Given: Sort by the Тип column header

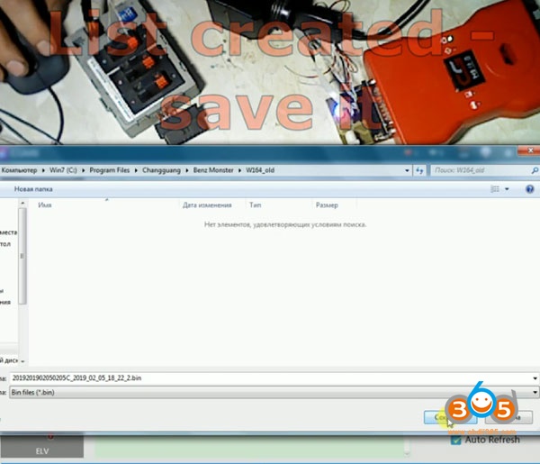Looking at the screenshot, I should [256, 205].
